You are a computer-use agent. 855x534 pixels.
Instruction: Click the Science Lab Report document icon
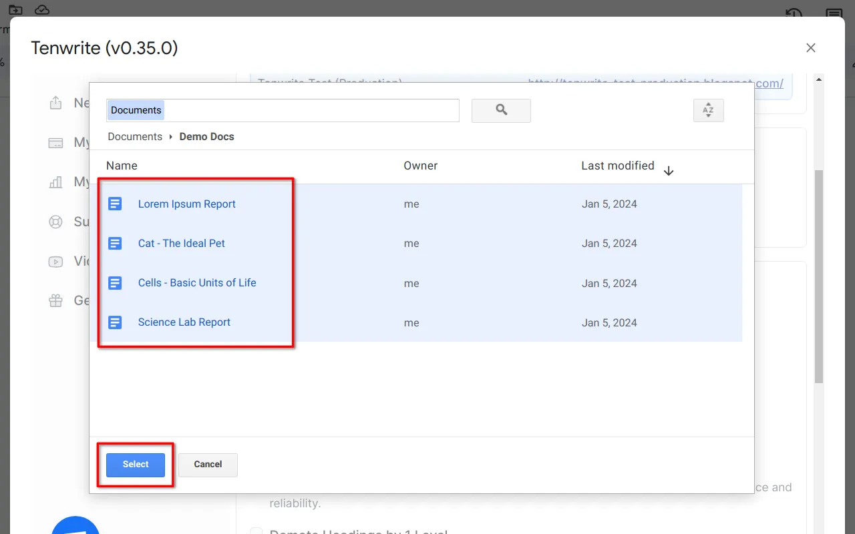click(115, 322)
